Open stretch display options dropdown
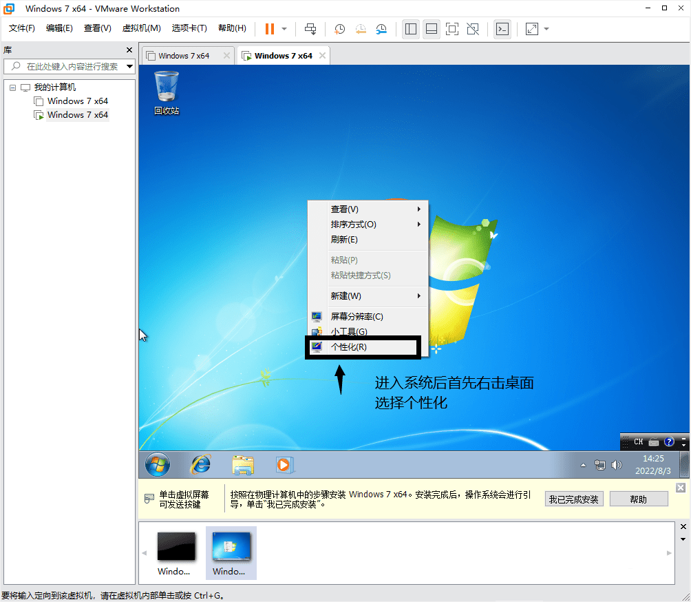This screenshot has height=602, width=691. (546, 29)
